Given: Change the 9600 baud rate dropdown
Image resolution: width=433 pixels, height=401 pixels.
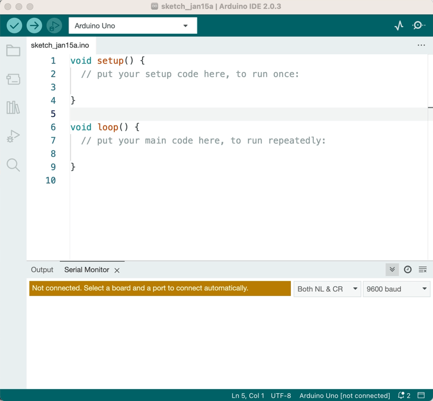Looking at the screenshot, I should coord(396,289).
